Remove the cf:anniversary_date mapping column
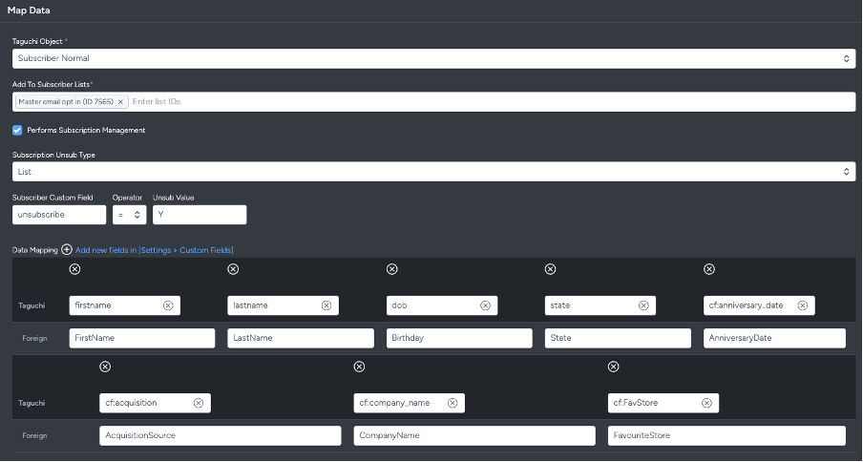This screenshot has height=462, width=863. coord(708,270)
